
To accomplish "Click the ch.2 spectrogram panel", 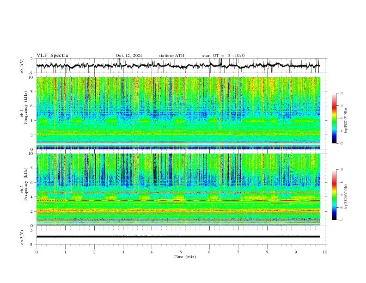I will [178, 190].
